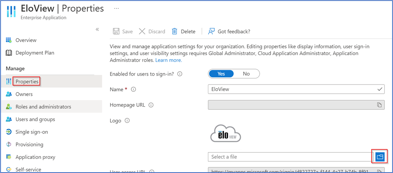The image size is (393, 173).
Task: Click the Deployment Plan book icon
Action: (9, 53)
